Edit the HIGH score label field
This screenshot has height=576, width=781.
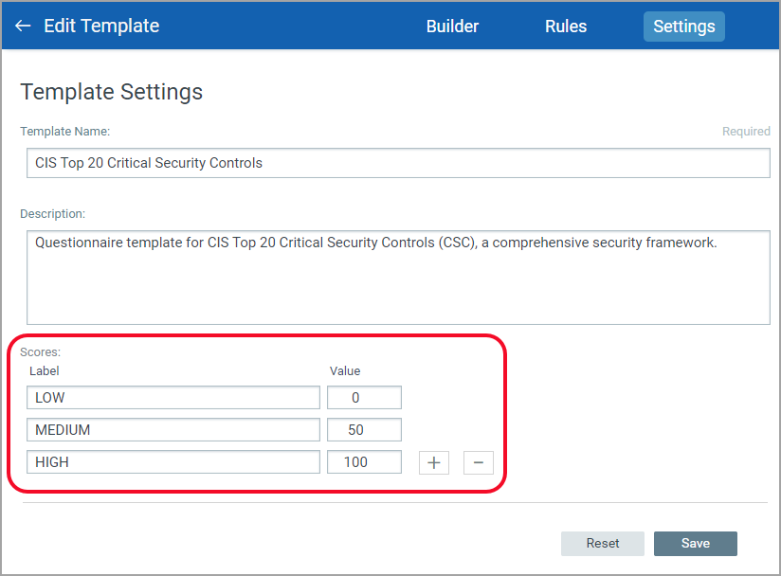[x=173, y=462]
